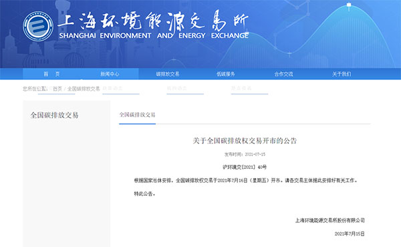The image size is (401, 247).
Task: Switch to the 全国碳排放交易 content tab
Action: 137,115
